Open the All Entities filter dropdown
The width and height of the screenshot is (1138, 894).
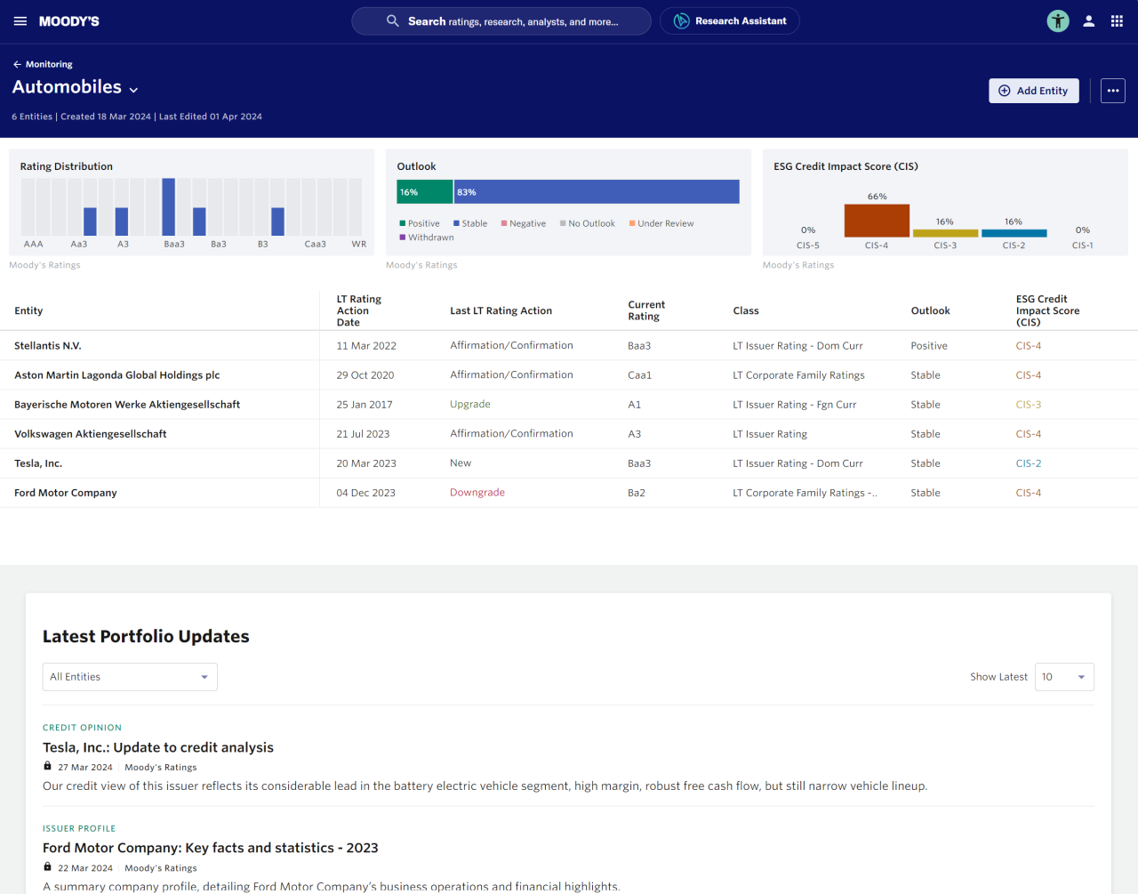130,677
